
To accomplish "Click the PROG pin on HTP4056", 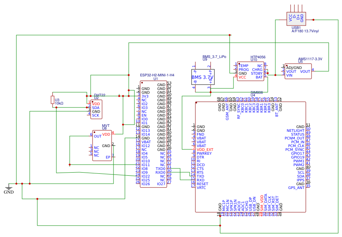I will [x=244, y=70].
